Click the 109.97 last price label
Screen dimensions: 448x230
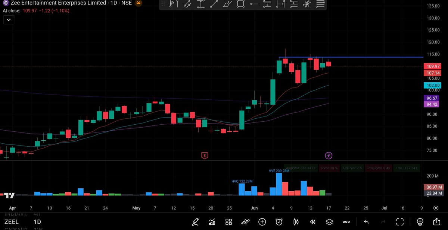point(433,66)
